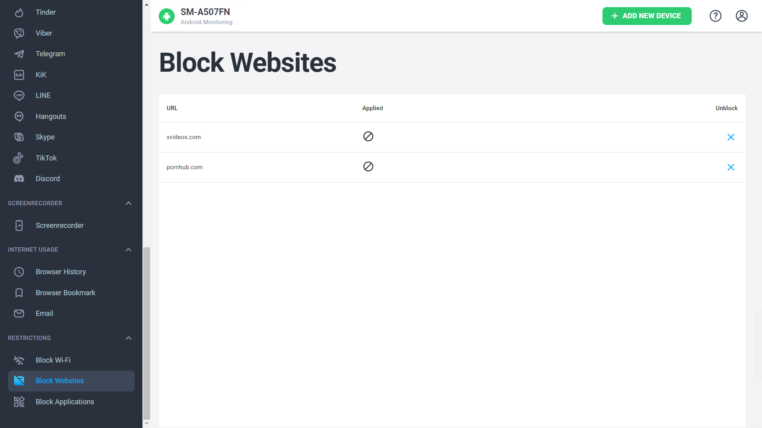
Task: Click the Block Wi-Fi crossed signal icon
Action: click(19, 360)
